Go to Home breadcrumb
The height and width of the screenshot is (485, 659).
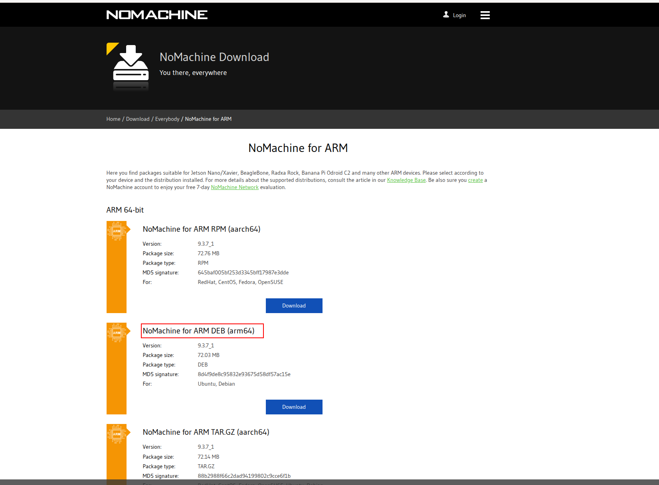pos(113,119)
